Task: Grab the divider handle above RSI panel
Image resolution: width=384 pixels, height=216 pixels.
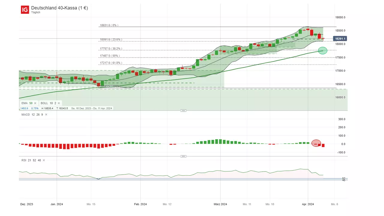Action: point(183,156)
